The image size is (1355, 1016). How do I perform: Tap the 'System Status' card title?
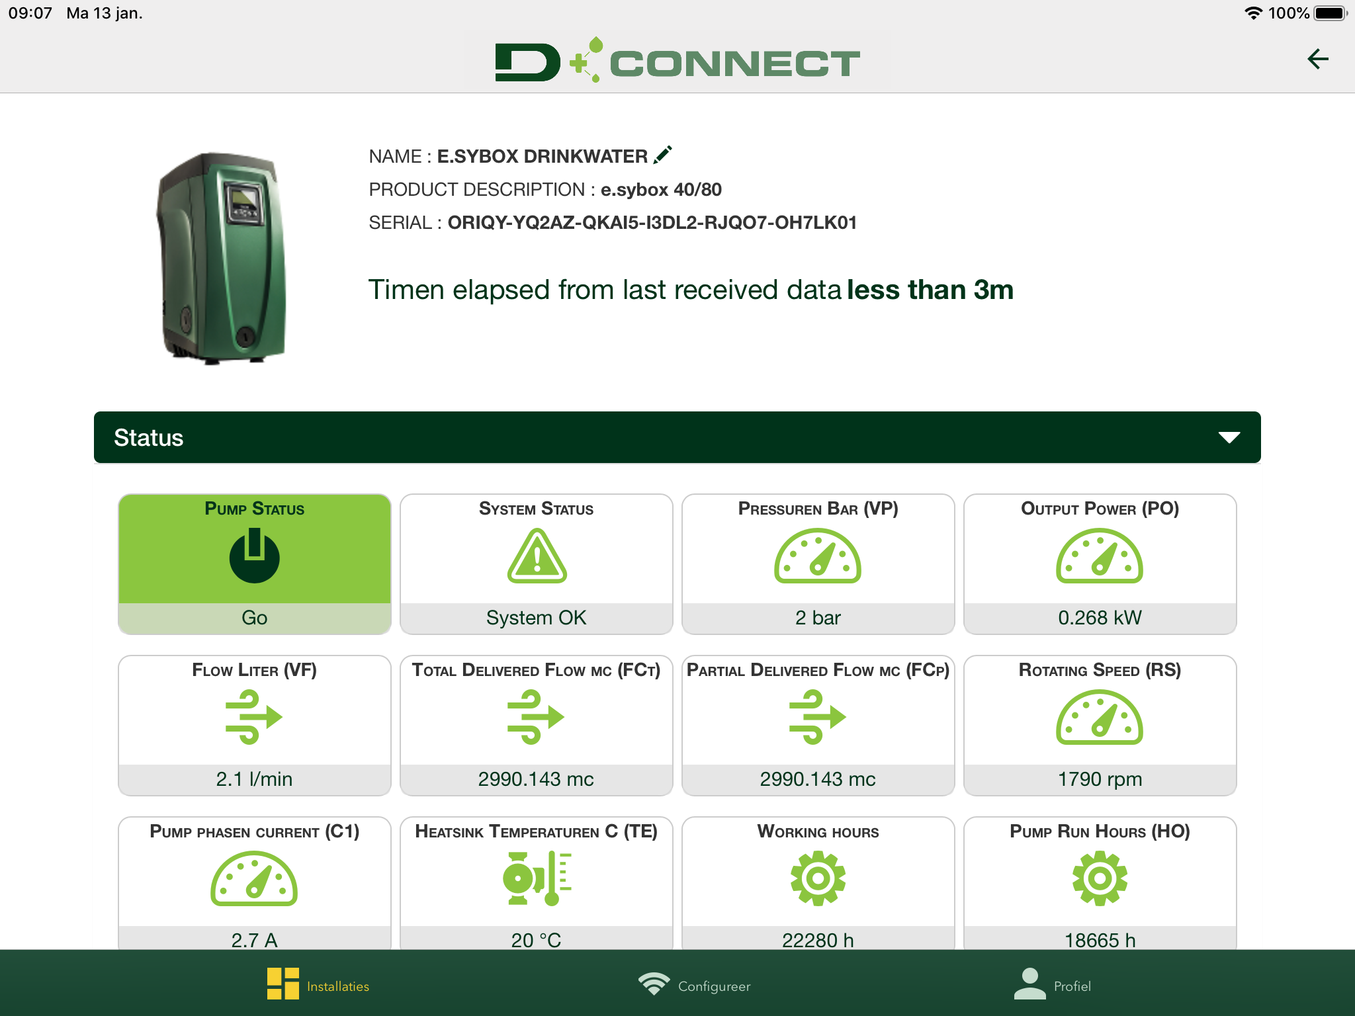point(537,509)
